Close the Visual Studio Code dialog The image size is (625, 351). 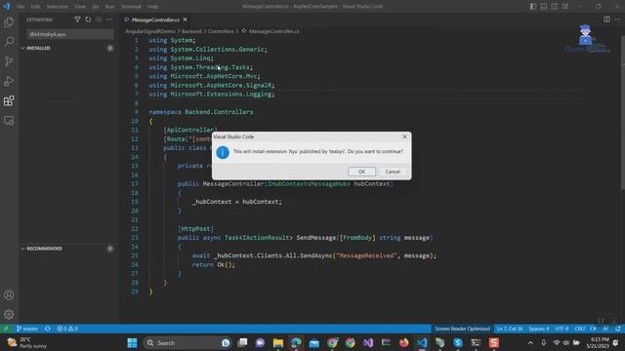tap(404, 136)
